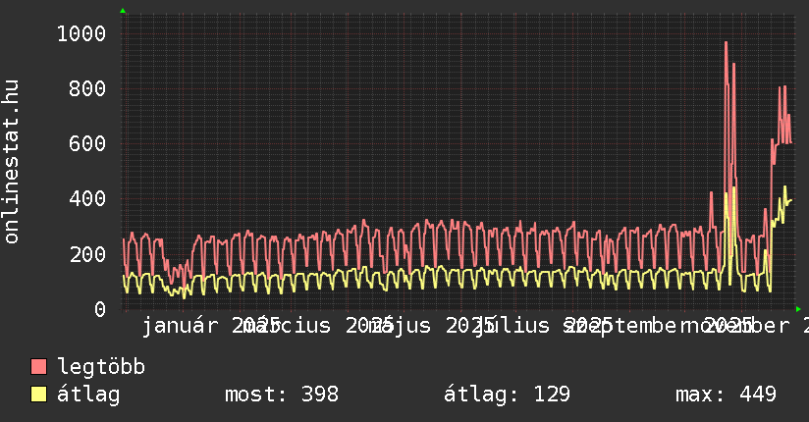This screenshot has height=422, width=809.
Task: Click the 200 y-axis label
Action: point(86,254)
